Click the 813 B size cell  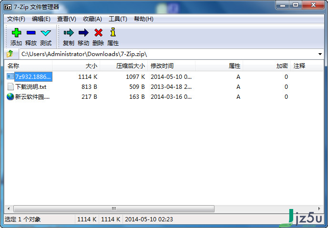click(x=89, y=87)
